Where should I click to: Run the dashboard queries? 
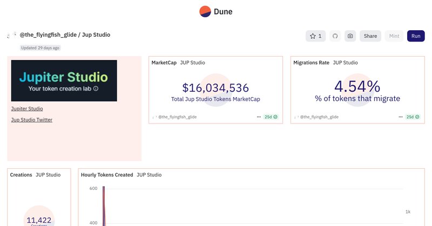point(416,36)
